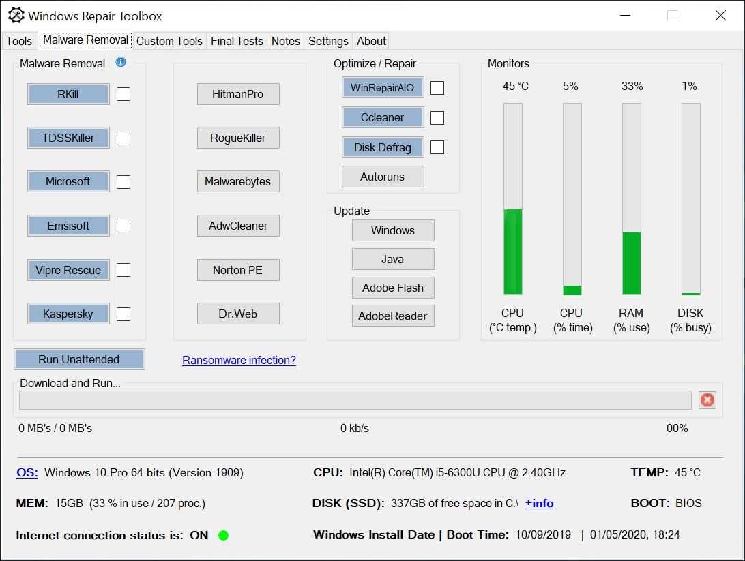Click the Windows Repair Toolbox gear icon
The image size is (745, 561).
coord(16,15)
